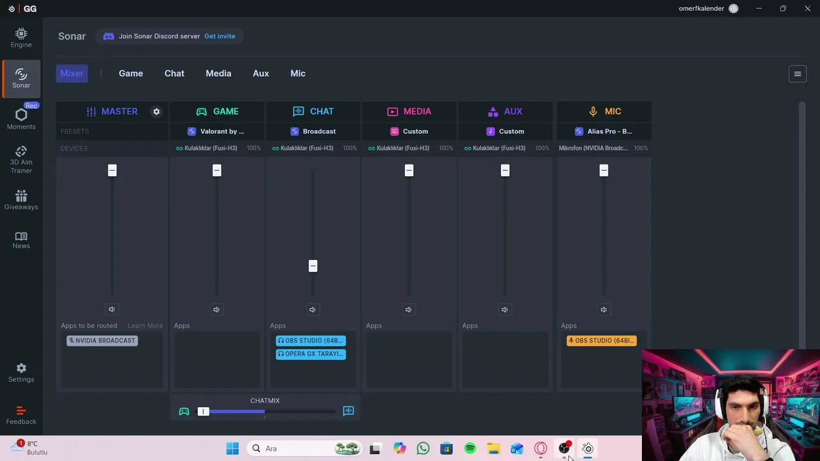Viewport: 820px width, 461px height.
Task: Open the Engine section in sidebar
Action: (x=21, y=38)
